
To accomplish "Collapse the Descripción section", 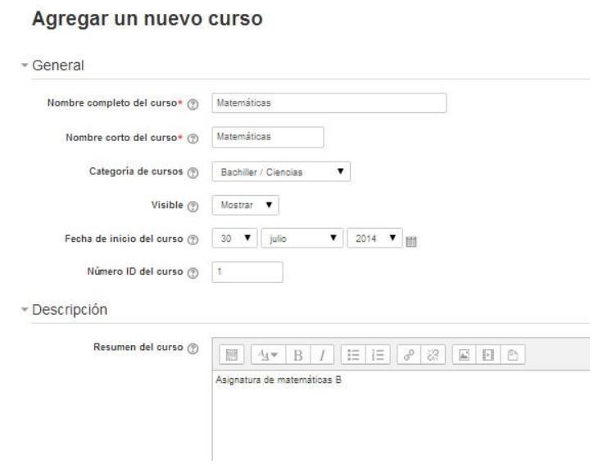I will coord(25,309).
